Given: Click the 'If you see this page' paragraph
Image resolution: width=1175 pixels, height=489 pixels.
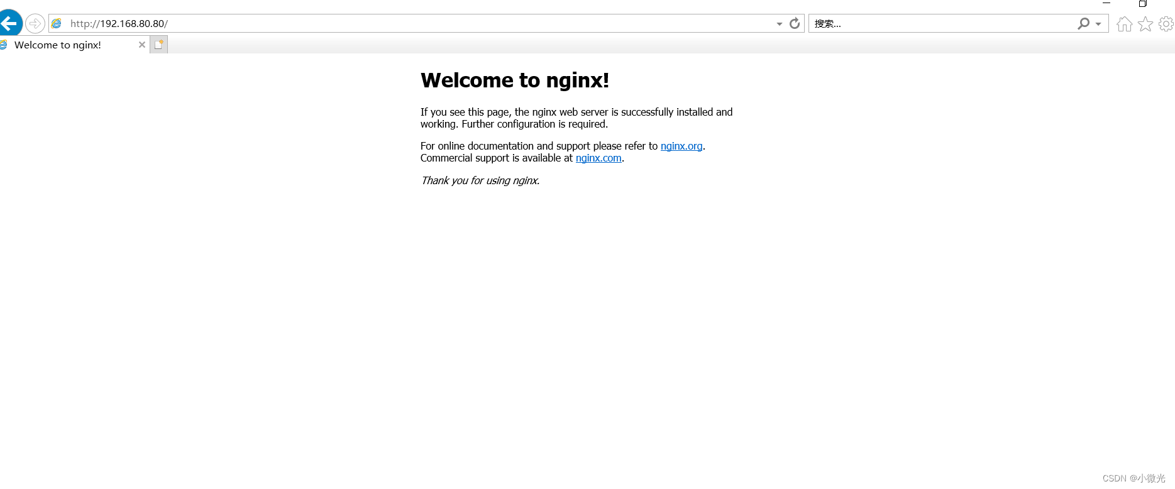Looking at the screenshot, I should (x=576, y=118).
